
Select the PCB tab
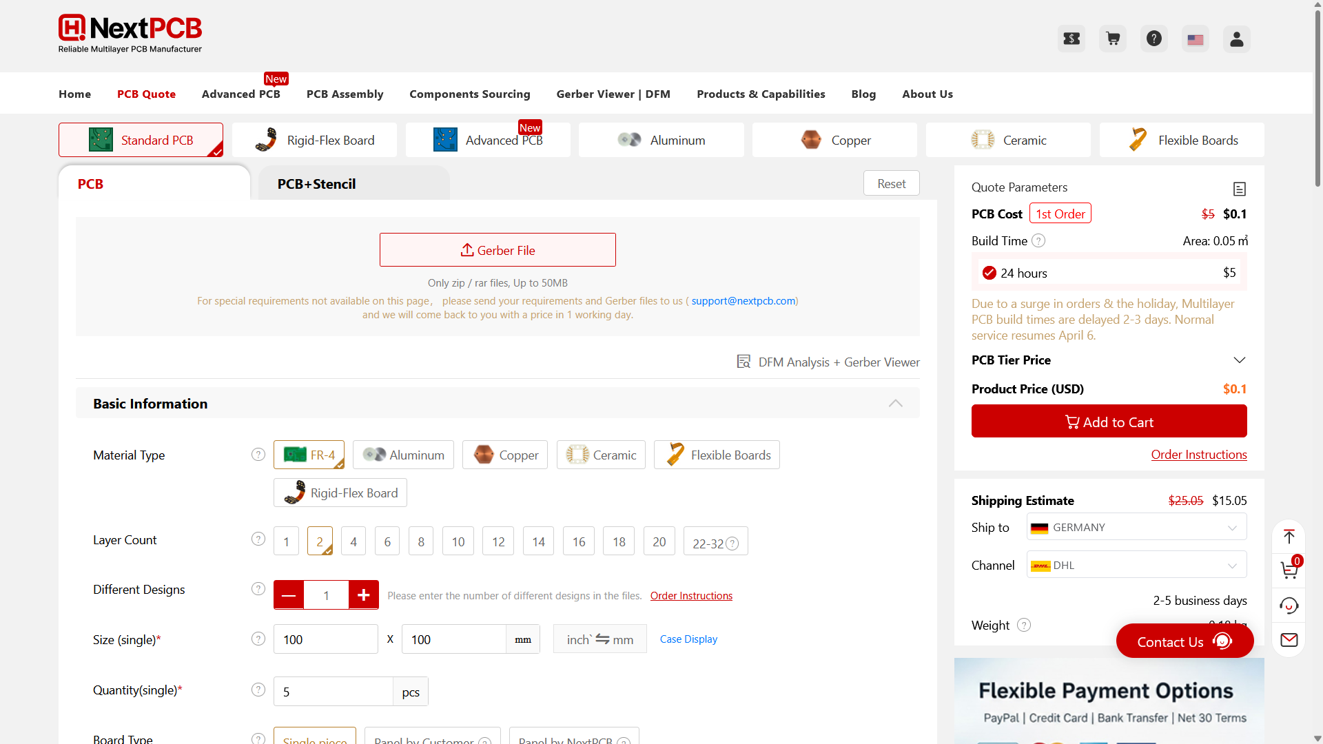coord(154,184)
